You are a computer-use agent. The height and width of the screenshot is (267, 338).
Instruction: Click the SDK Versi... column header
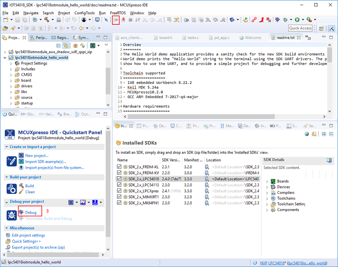pos(171,160)
